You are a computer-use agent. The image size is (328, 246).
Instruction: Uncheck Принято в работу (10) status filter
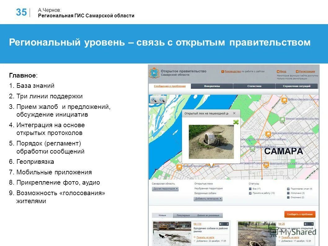[x=250, y=193]
